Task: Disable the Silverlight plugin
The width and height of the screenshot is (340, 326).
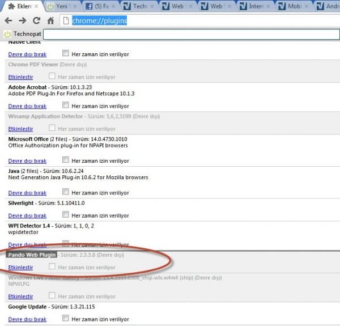Action: click(27, 215)
